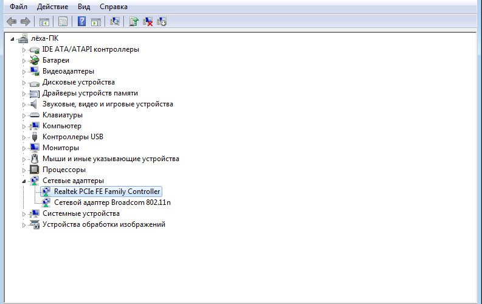Click the camera icon for imaging devices
482x304 pixels.
coord(35,224)
